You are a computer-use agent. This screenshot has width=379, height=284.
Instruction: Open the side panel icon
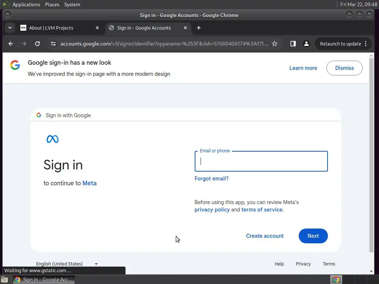pos(293,44)
